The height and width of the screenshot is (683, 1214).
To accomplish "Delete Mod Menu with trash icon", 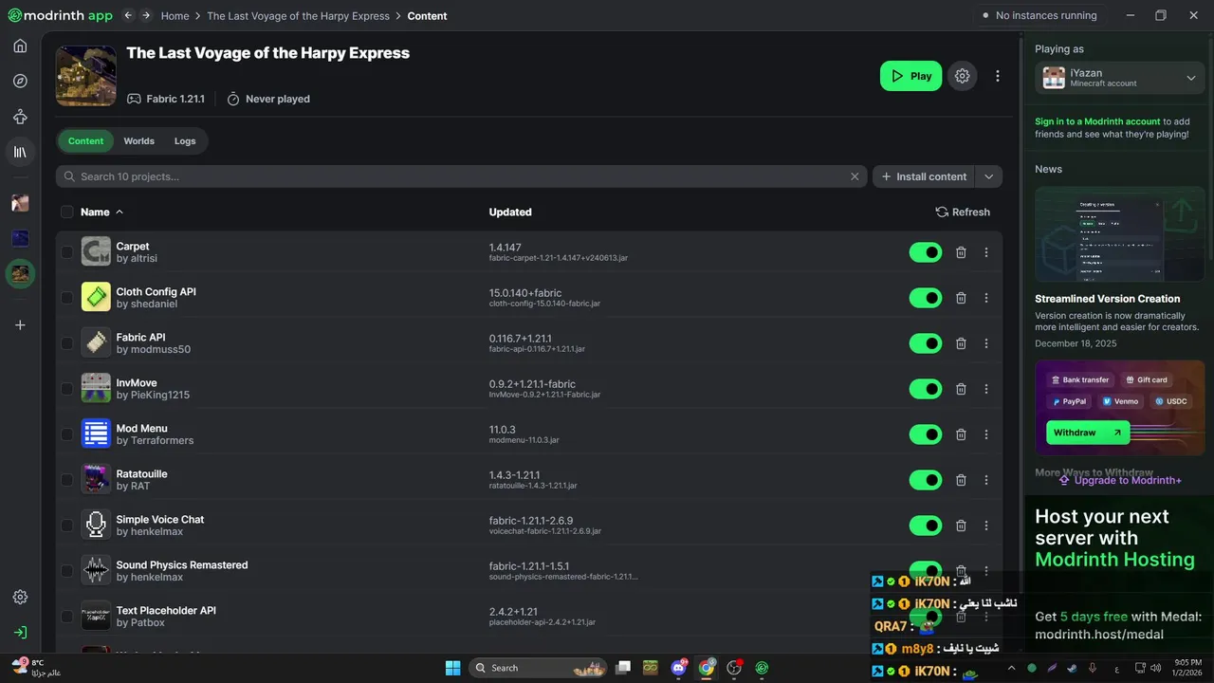I will pos(961,434).
